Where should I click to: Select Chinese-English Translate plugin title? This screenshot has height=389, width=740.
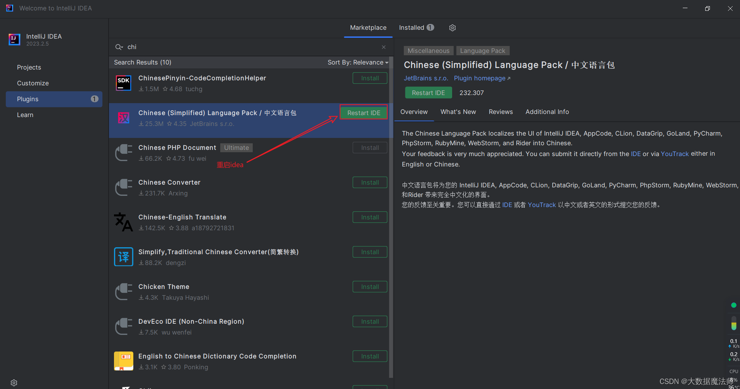tap(182, 217)
